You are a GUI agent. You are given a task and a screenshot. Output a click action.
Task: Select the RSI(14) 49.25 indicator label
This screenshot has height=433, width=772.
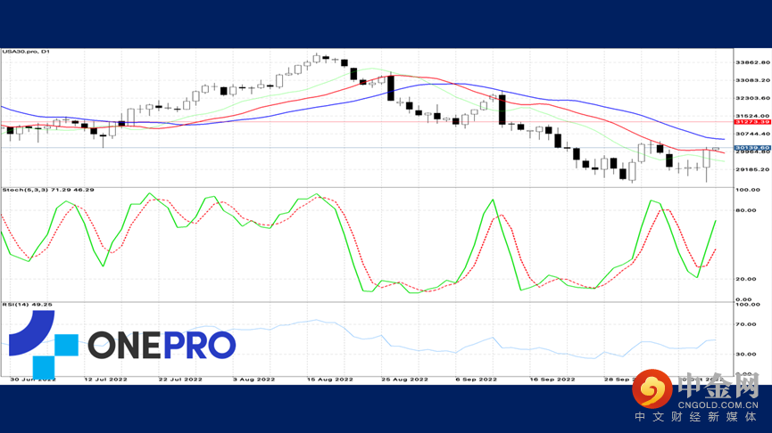27,305
